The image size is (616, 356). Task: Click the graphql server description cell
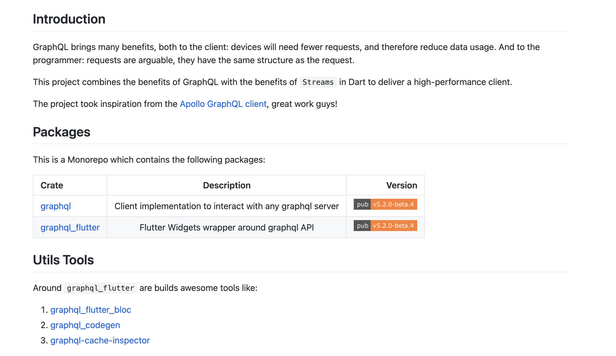227,206
